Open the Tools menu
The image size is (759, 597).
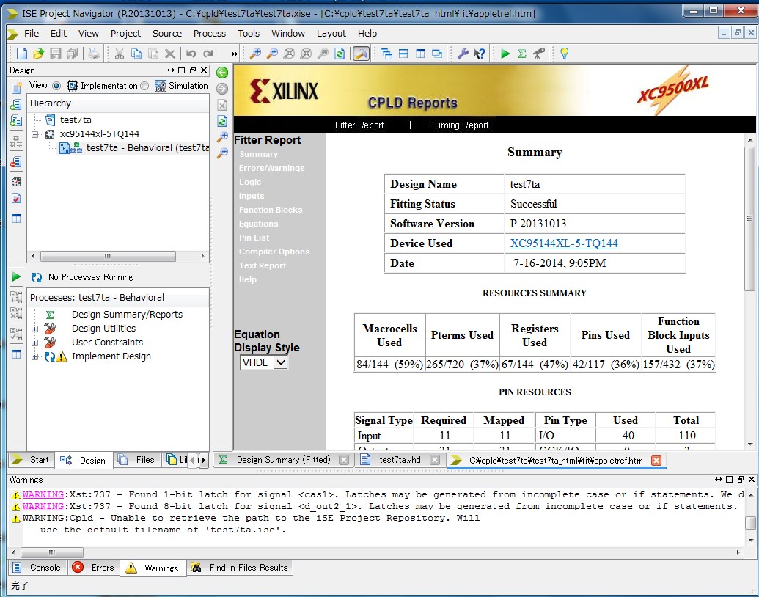249,34
